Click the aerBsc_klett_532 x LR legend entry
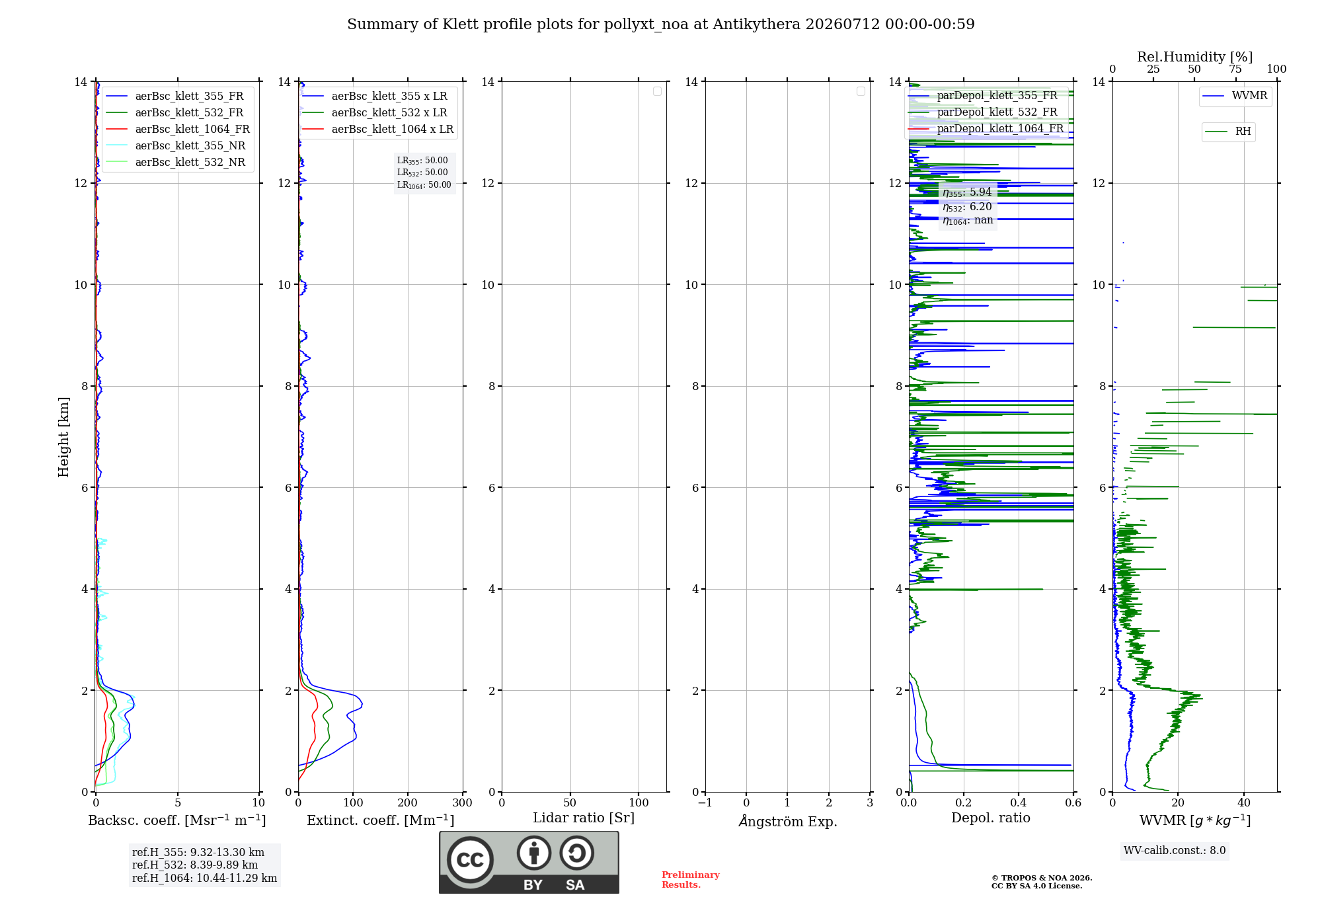This screenshot has width=1322, height=899. tap(375, 113)
